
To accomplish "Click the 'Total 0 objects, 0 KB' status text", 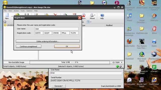I will [15, 66].
